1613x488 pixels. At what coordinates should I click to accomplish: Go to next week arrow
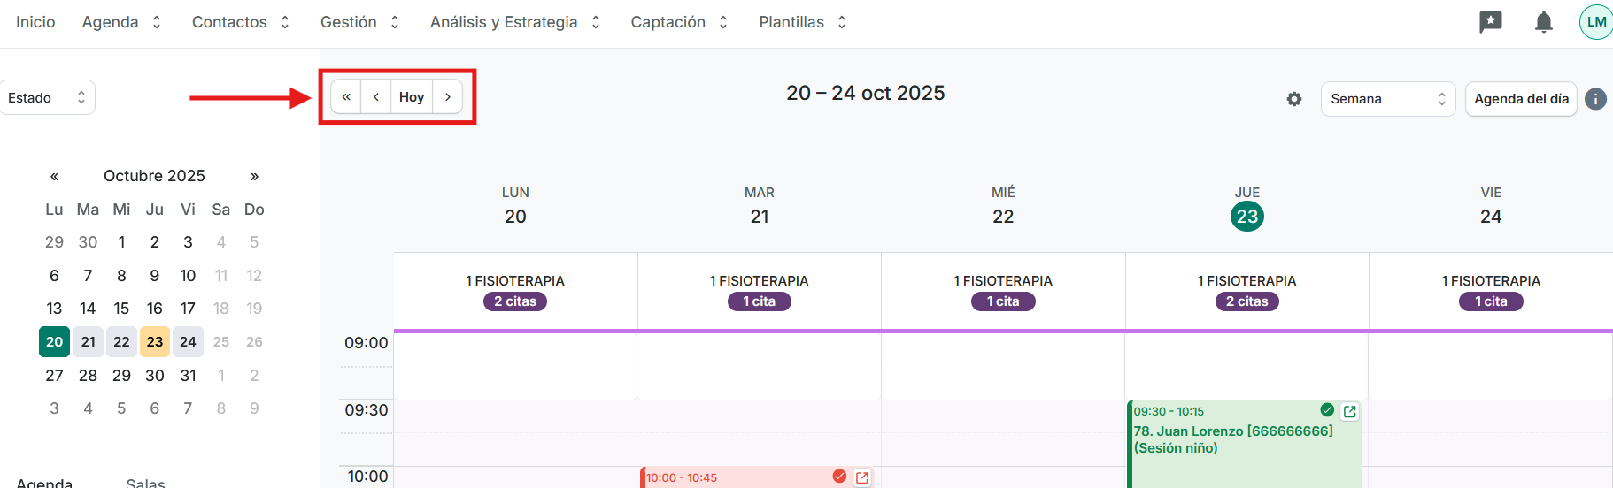click(448, 97)
